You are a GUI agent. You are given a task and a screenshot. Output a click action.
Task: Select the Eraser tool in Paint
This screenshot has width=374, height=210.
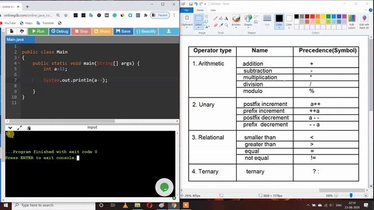point(216,25)
